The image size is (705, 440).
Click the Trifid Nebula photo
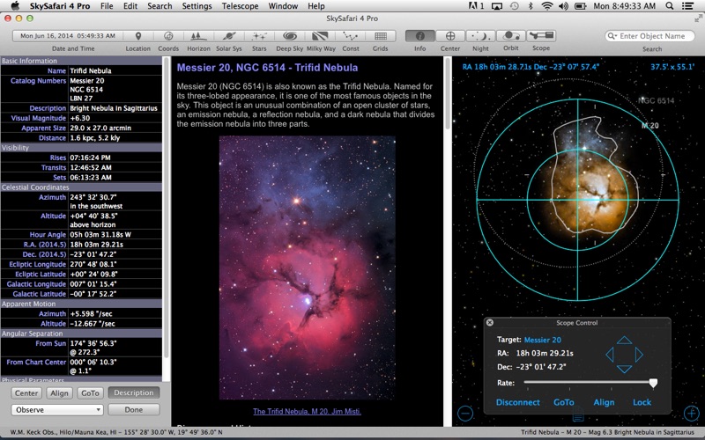[x=307, y=268]
